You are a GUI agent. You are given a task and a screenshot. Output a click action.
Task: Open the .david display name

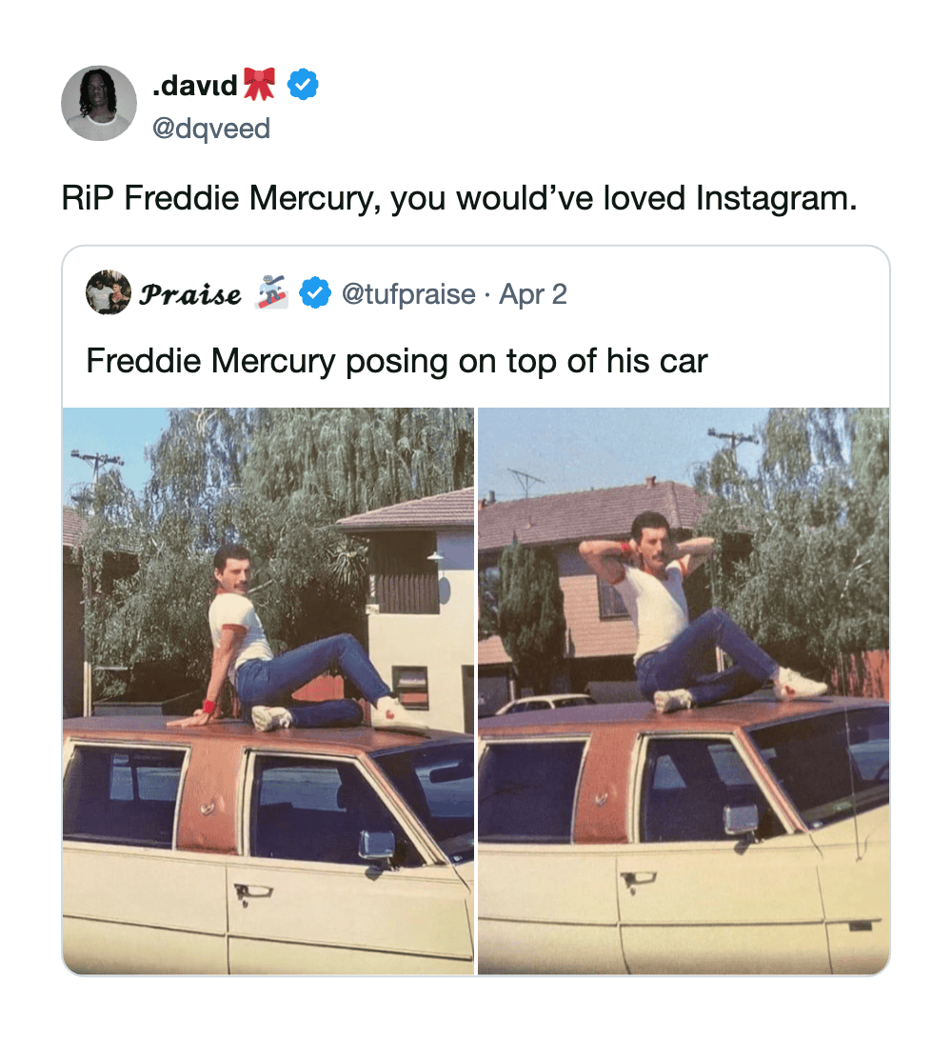coord(194,85)
